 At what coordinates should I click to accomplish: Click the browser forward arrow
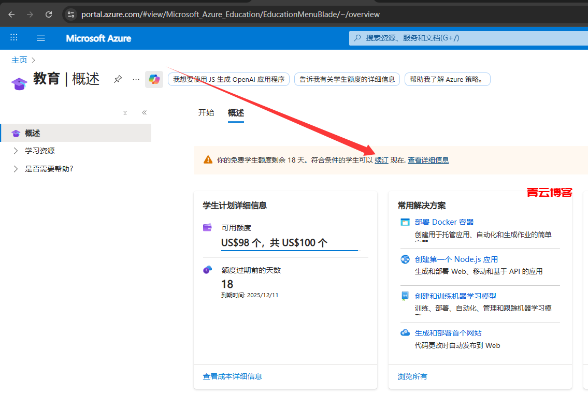(x=30, y=14)
